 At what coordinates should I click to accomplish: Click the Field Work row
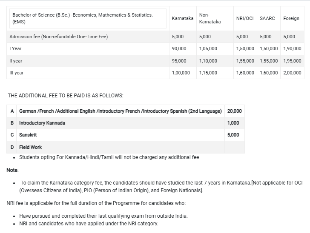30,147
